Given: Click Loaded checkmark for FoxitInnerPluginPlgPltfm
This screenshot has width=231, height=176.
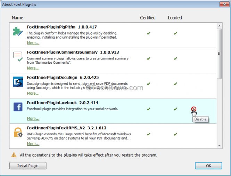Looking at the screenshot, I should [x=175, y=33].
